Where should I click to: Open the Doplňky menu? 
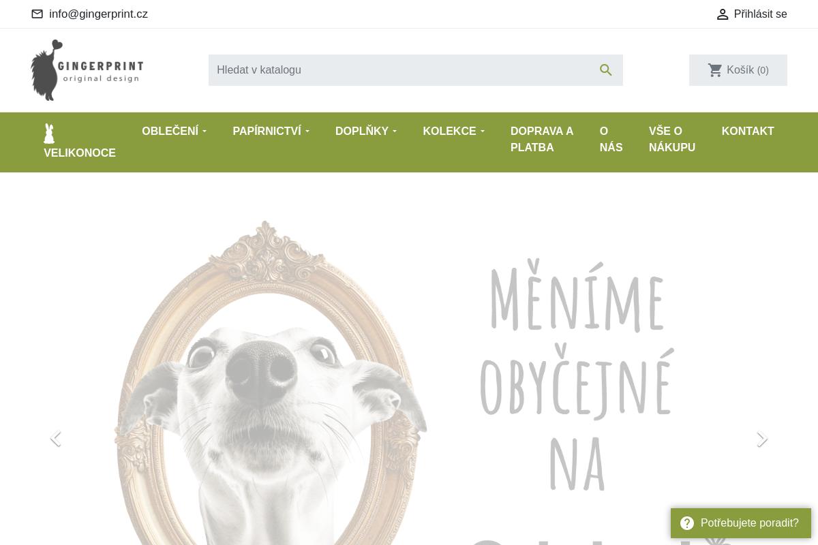(x=362, y=131)
